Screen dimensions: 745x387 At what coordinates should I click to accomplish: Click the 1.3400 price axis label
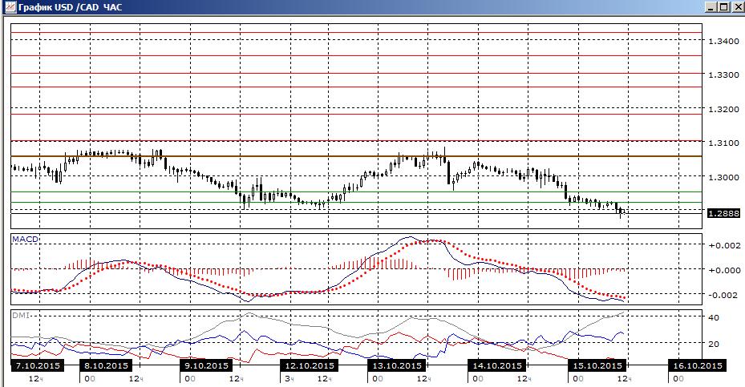(x=723, y=42)
